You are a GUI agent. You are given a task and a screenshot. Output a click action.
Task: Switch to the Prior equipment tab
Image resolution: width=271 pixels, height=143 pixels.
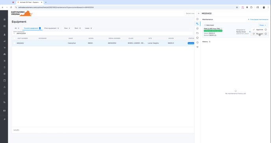tap(52, 28)
